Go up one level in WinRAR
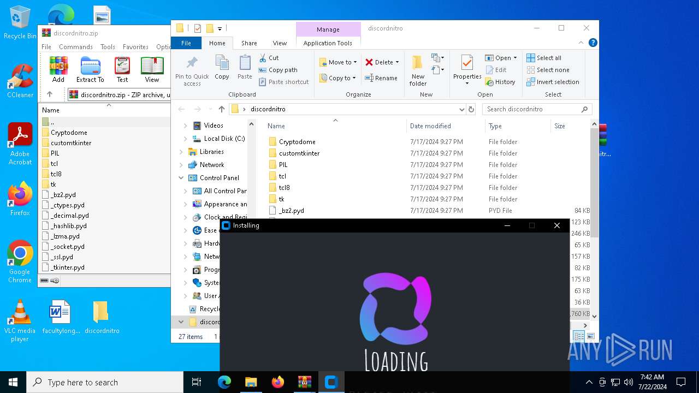Image resolution: width=699 pixels, height=393 pixels. tap(50, 94)
